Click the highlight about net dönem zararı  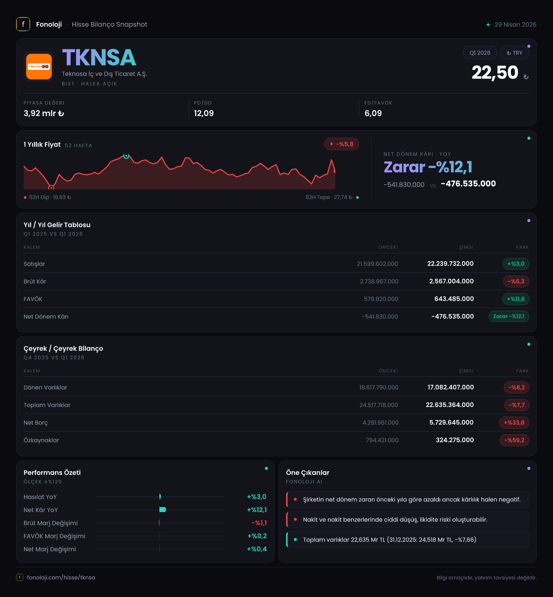tap(407, 500)
